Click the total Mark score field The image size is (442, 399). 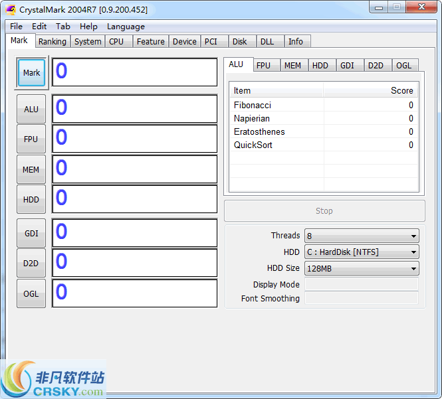[135, 72]
